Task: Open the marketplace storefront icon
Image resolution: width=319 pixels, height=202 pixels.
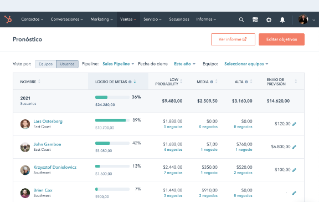Action: [x=255, y=20]
